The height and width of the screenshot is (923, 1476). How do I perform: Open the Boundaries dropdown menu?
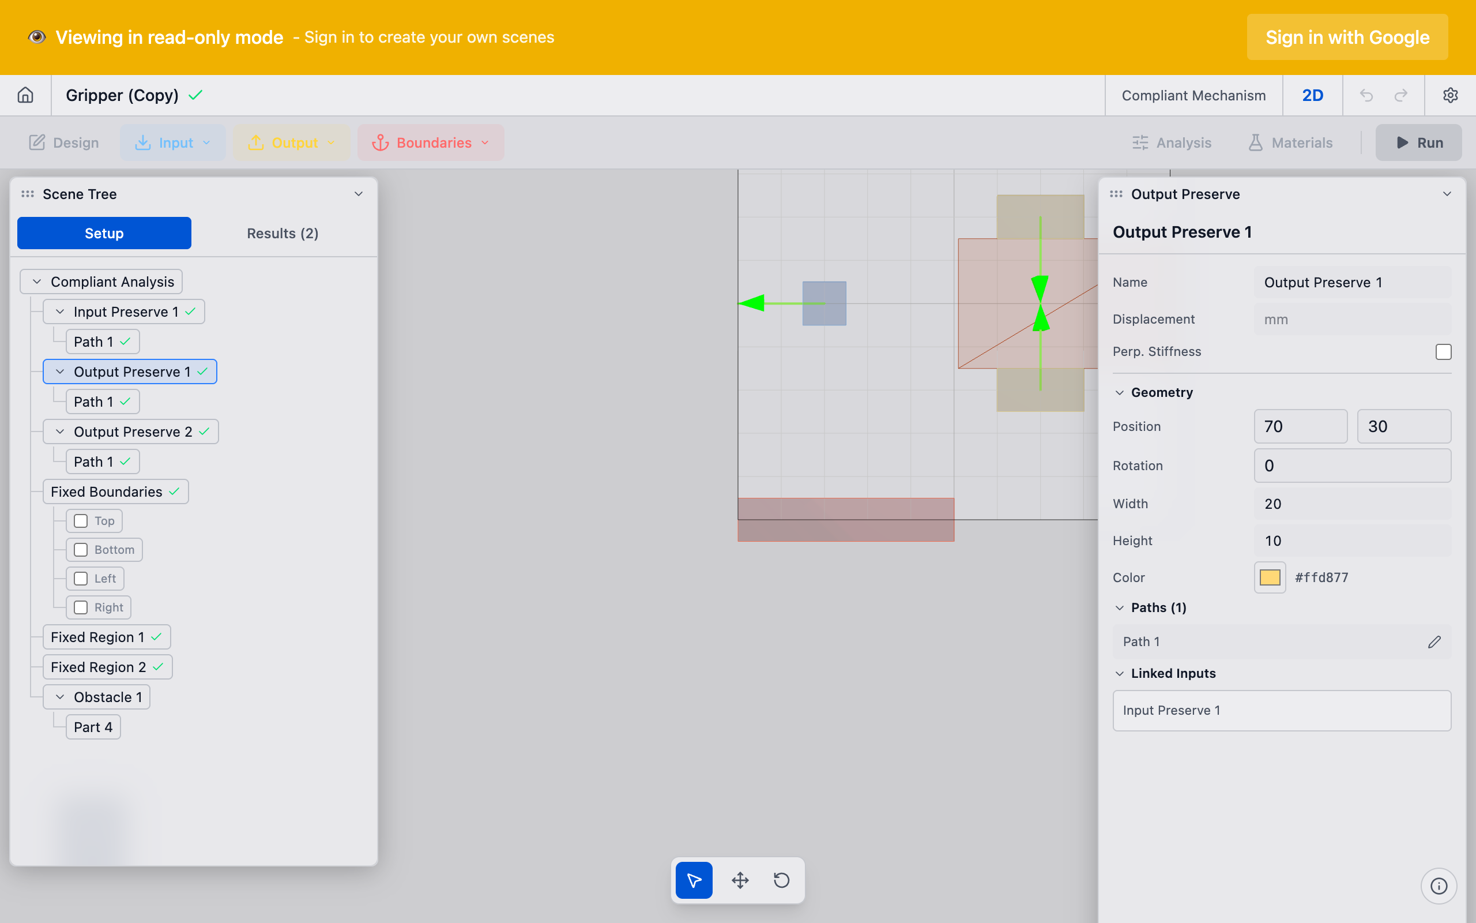tap(431, 143)
